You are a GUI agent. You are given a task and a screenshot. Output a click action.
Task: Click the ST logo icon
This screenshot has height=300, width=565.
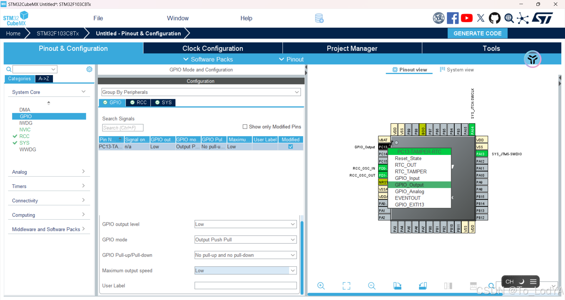pos(542,18)
